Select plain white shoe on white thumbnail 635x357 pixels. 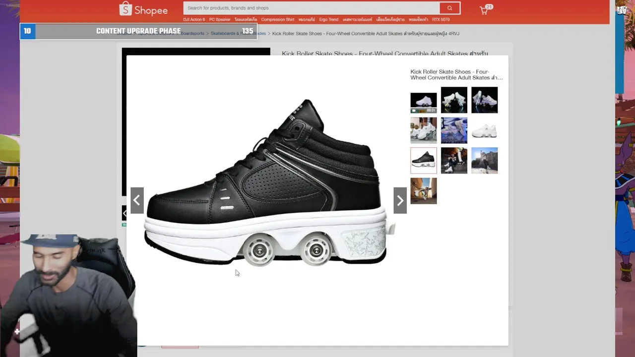point(484,130)
